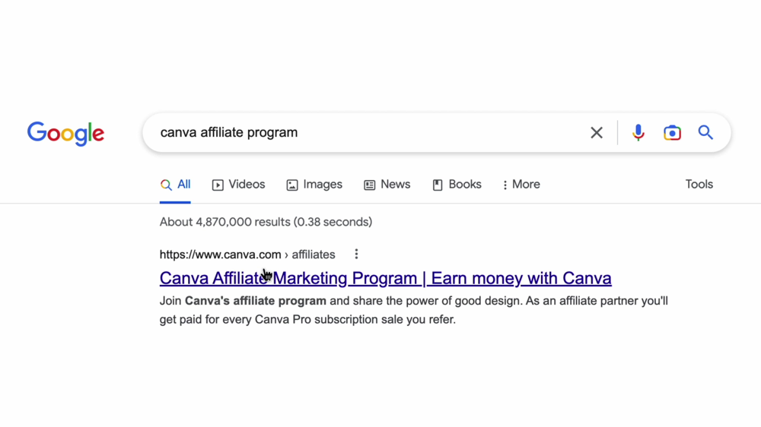Click the Google logo
761x427 pixels.
point(65,134)
